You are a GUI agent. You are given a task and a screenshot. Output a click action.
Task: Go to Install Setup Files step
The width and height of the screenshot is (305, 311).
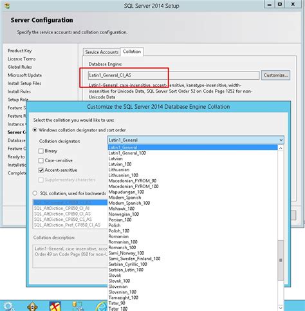tap(24, 83)
